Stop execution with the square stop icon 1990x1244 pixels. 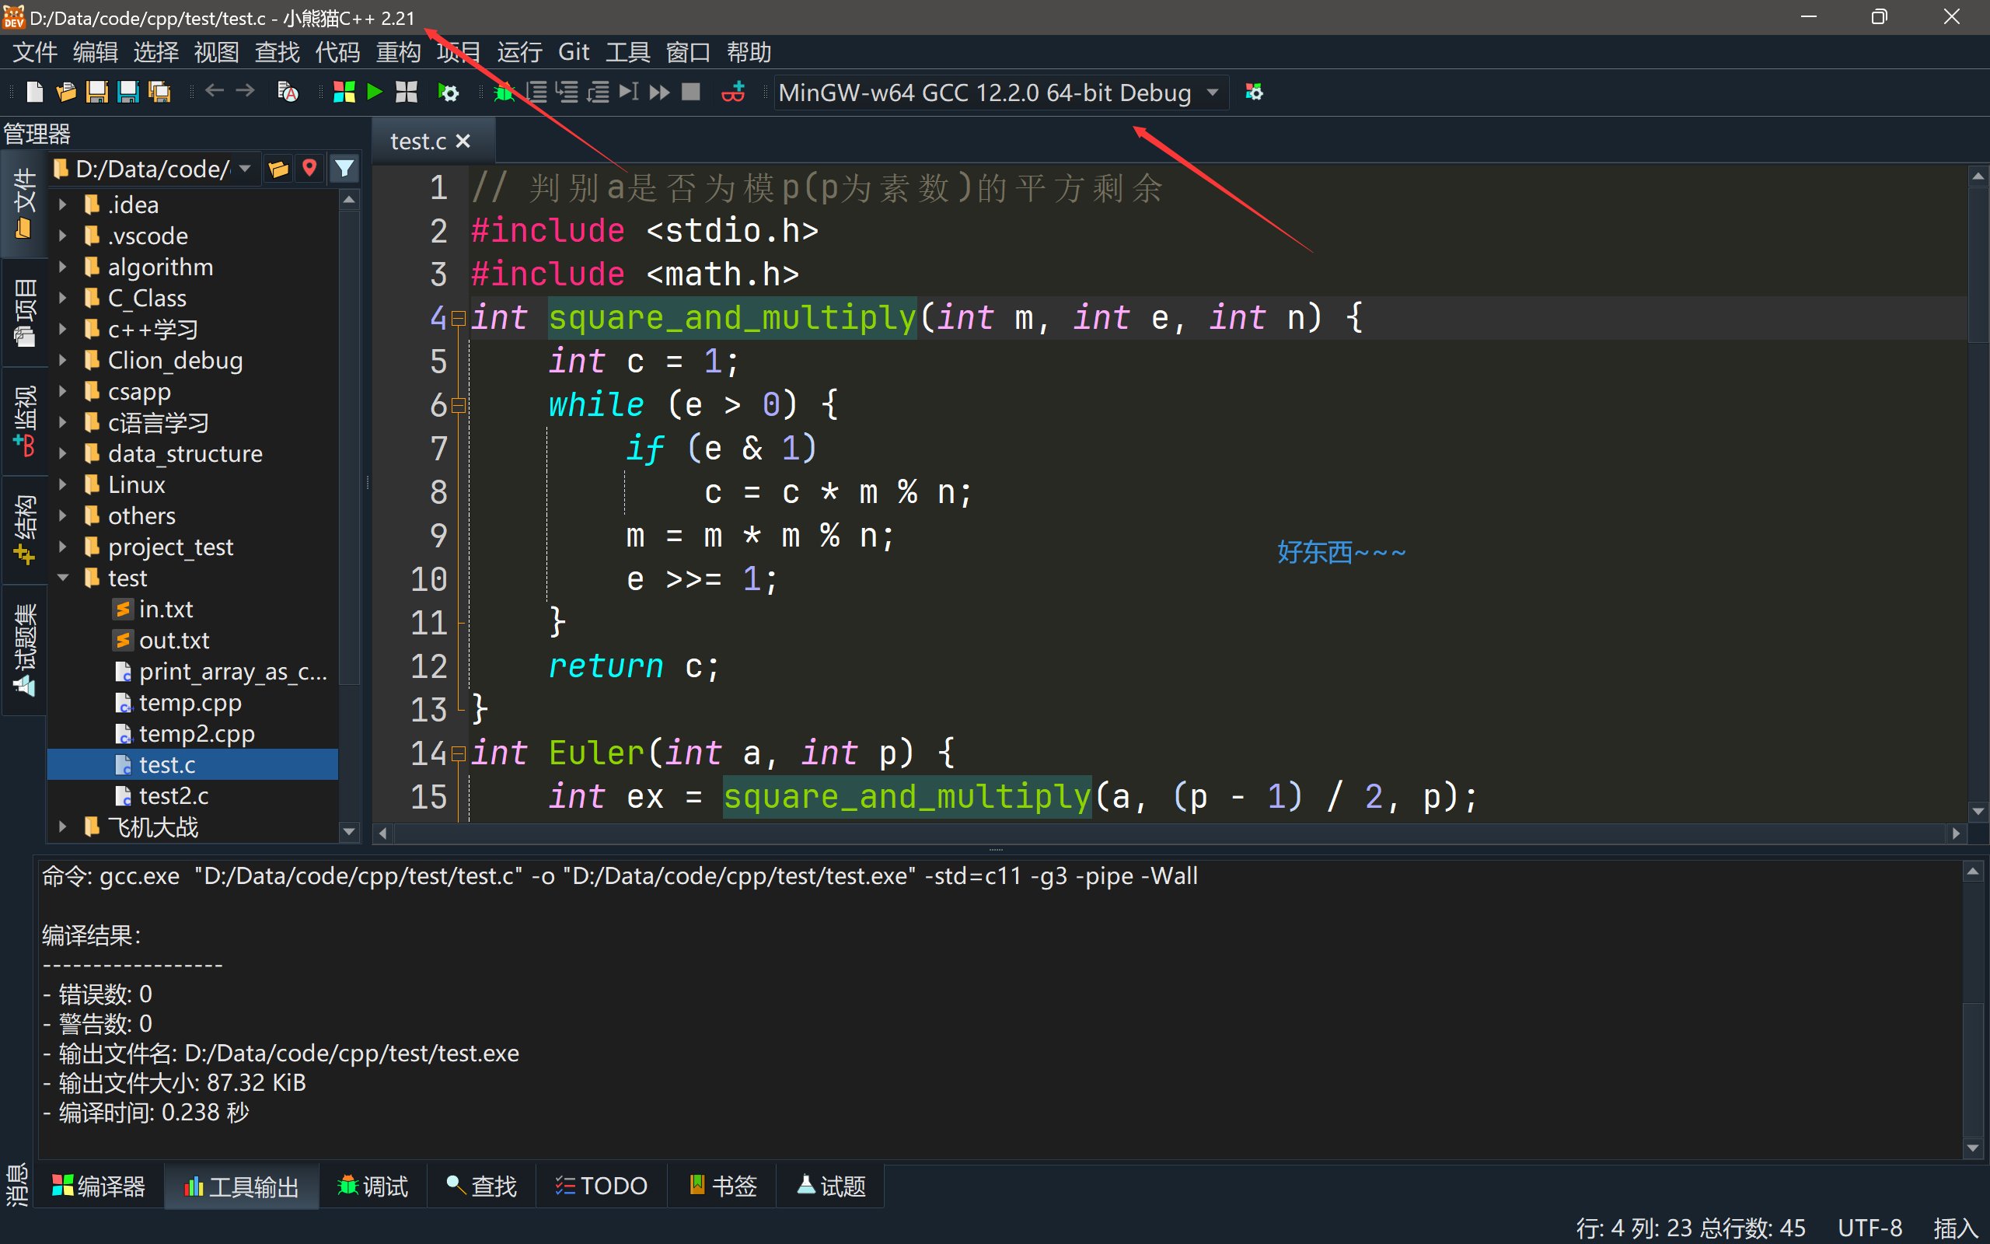[x=691, y=93]
